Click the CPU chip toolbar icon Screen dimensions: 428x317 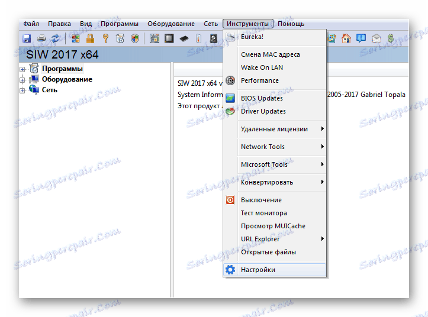[169, 38]
